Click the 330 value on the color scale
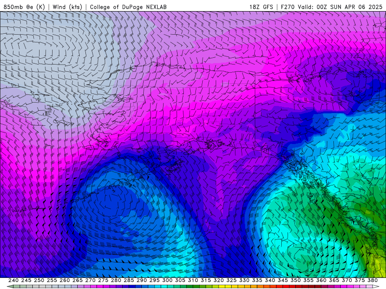The width and height of the screenshot is (386, 289). (244, 280)
